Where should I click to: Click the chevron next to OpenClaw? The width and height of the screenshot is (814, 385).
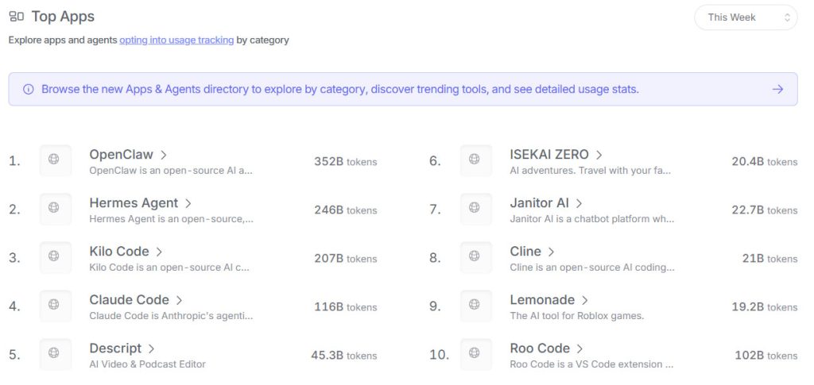pyautogui.click(x=164, y=155)
